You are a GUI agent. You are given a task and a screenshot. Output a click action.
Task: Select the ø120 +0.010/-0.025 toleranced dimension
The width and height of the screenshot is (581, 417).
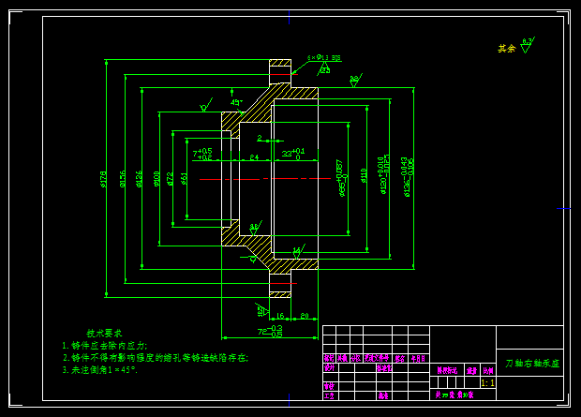click(x=383, y=174)
